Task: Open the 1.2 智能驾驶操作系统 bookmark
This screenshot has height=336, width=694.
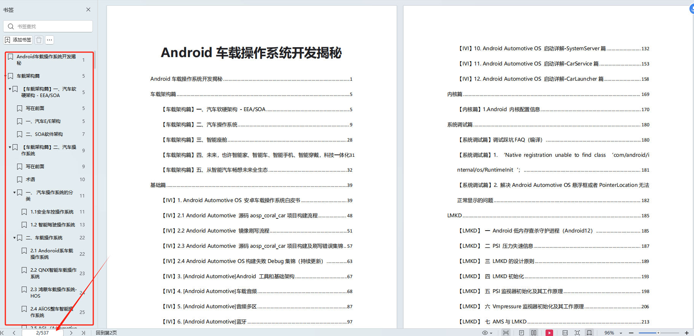Action: pos(53,225)
